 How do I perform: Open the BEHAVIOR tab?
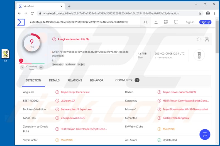[97, 80]
